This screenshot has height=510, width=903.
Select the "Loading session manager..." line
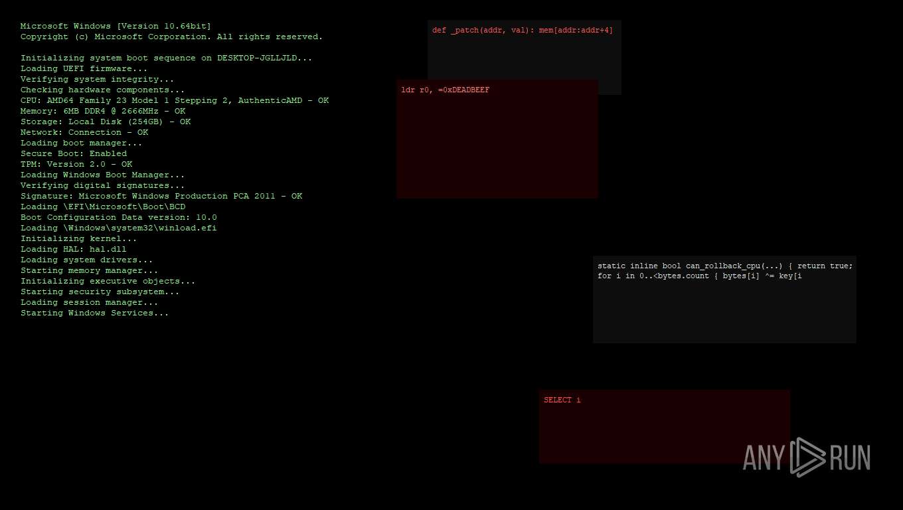[89, 303]
